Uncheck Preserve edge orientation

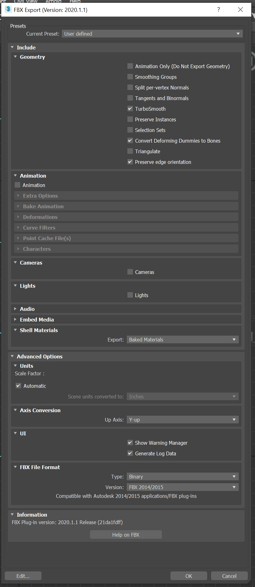[x=130, y=162]
